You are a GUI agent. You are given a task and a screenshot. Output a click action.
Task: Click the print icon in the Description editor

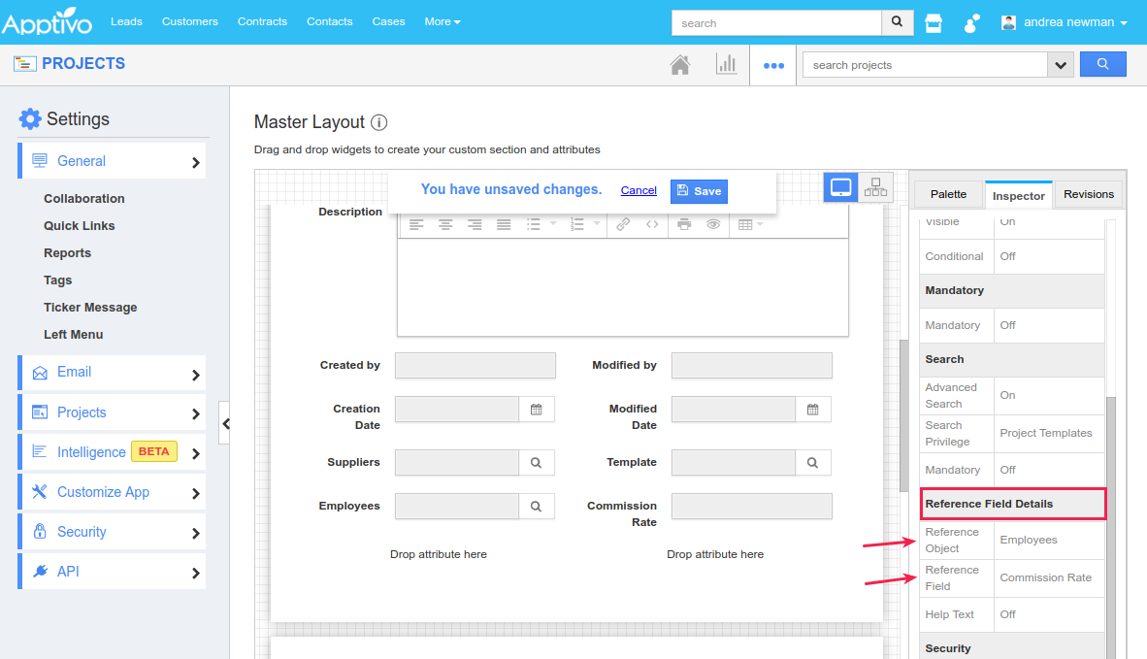685,223
